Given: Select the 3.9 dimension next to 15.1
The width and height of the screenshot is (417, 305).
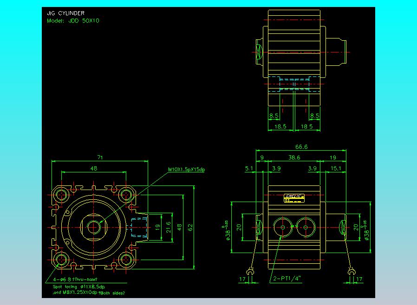Looking at the screenshot, I should pos(312,168).
